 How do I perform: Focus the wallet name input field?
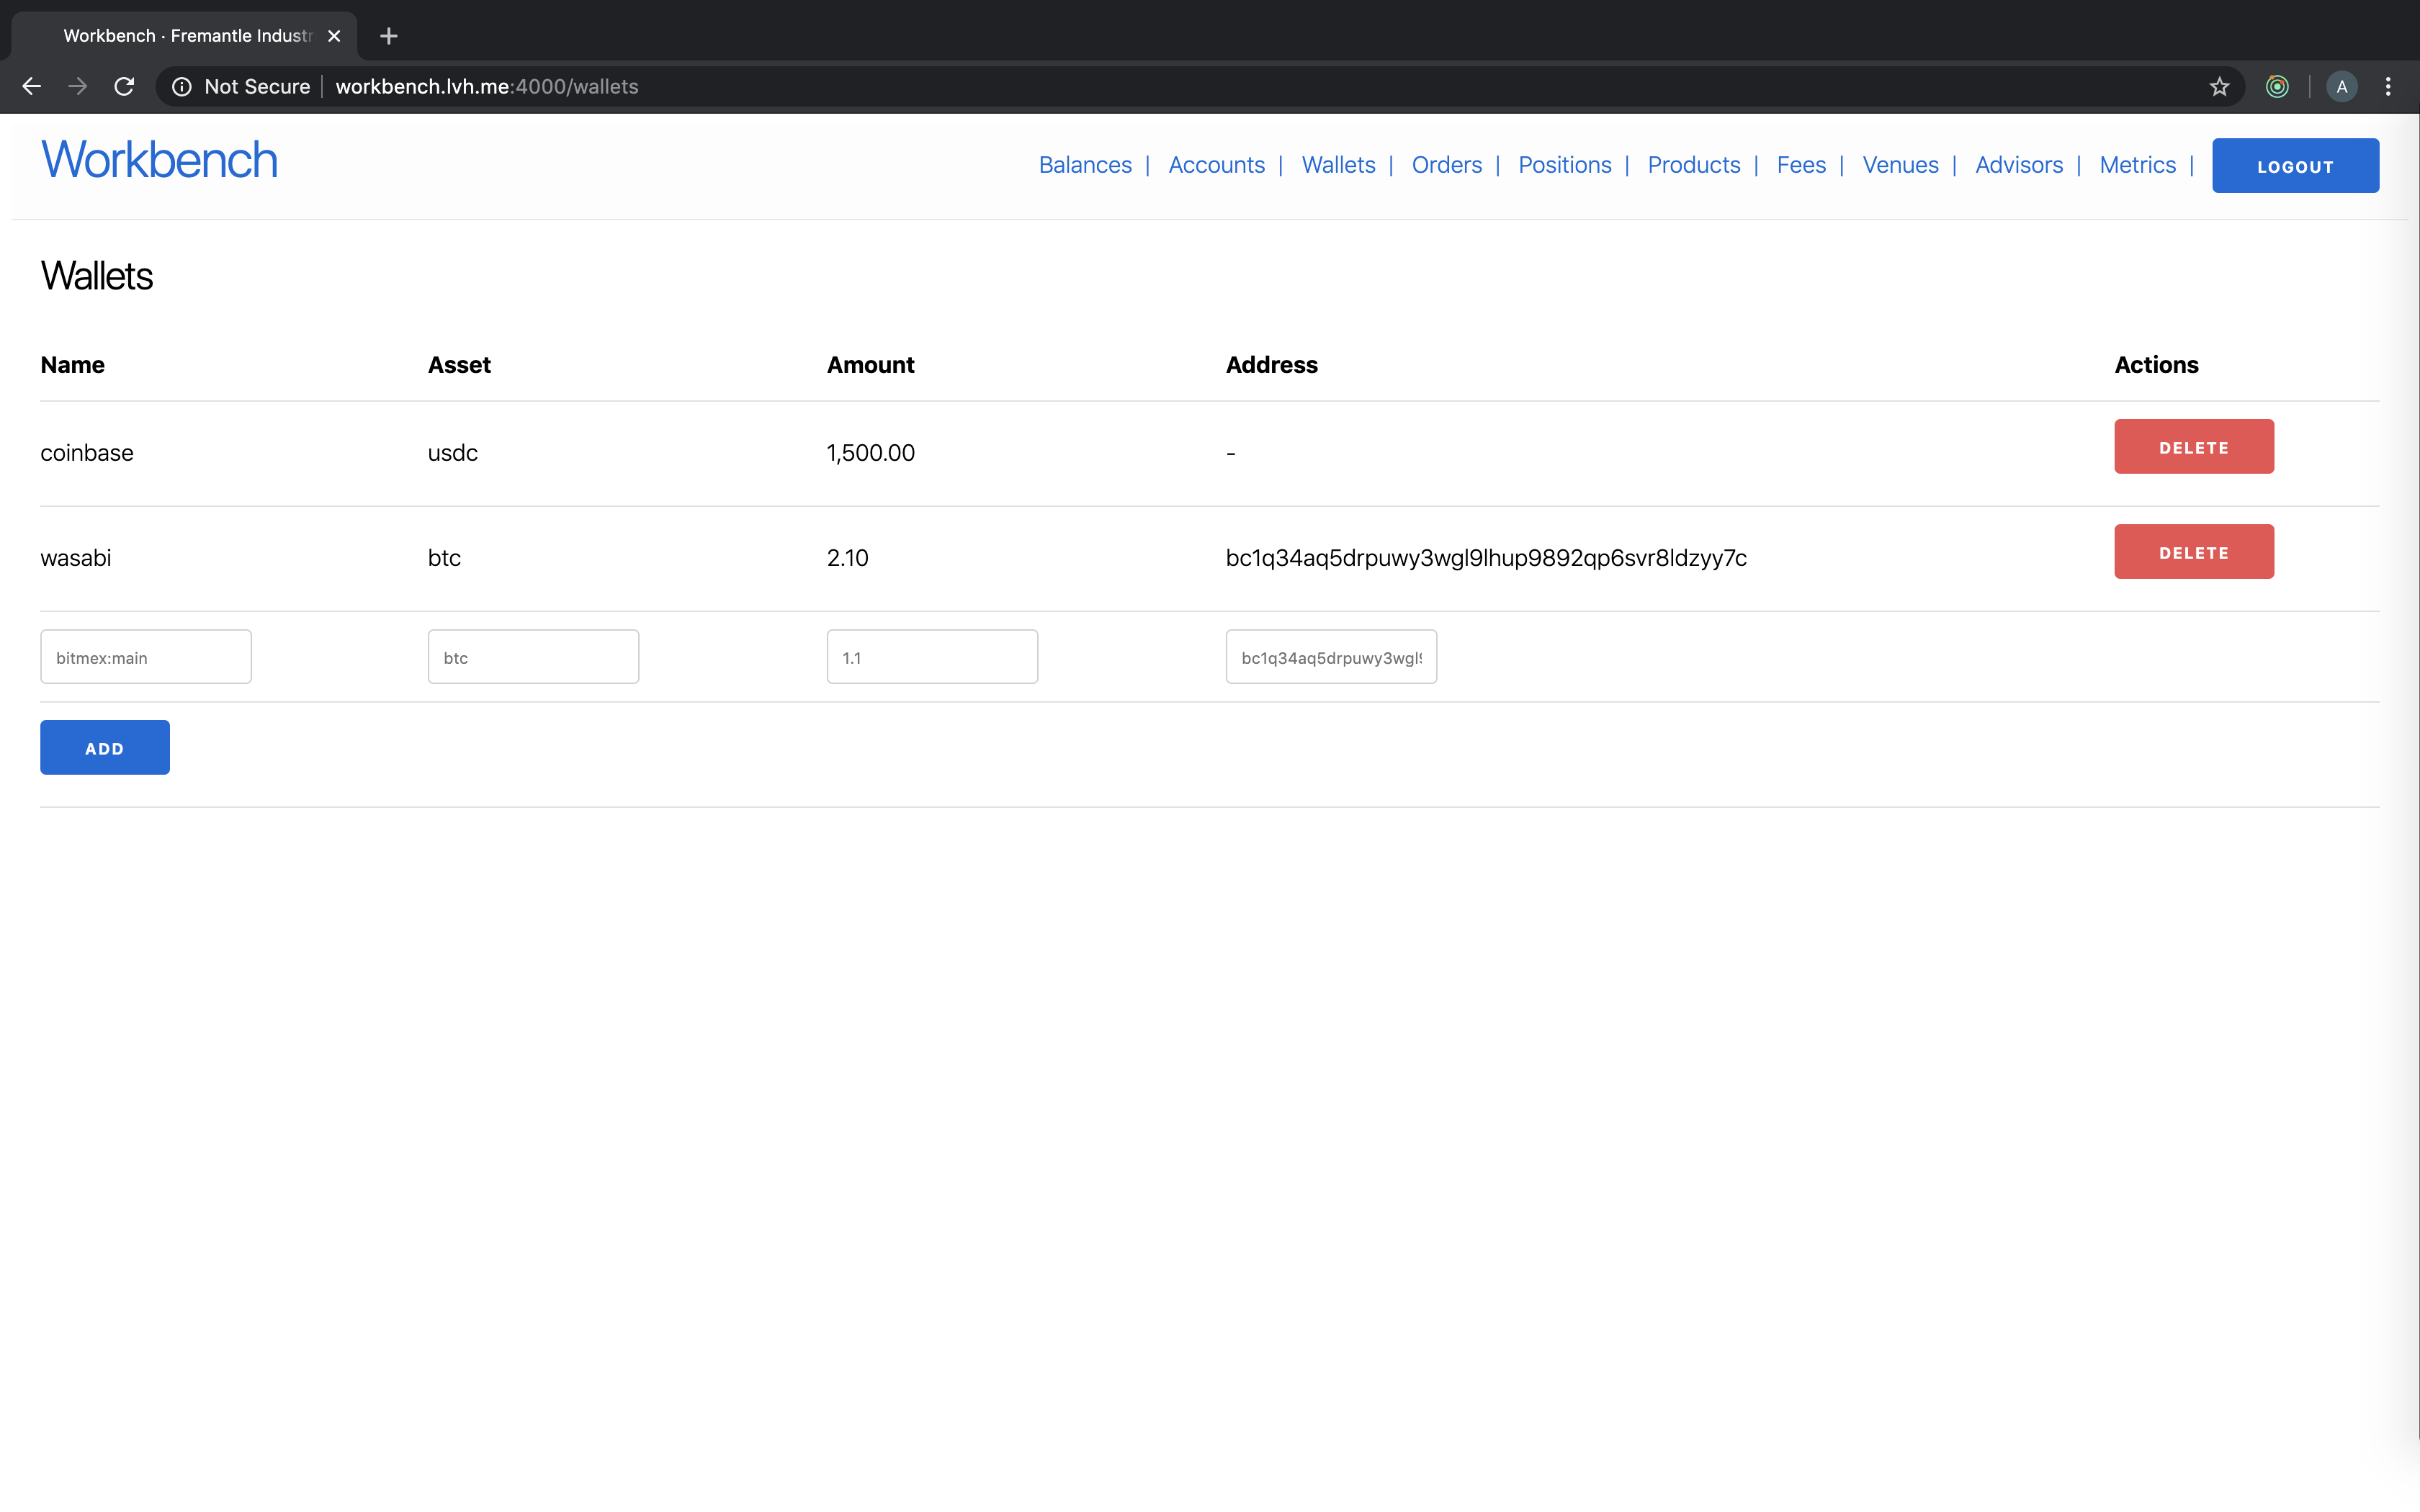pyautogui.click(x=146, y=657)
